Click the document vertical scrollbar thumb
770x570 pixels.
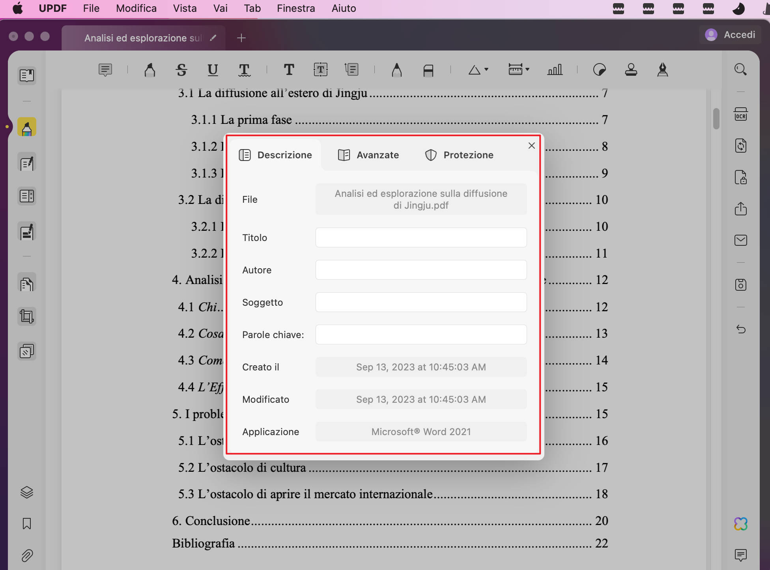(716, 119)
